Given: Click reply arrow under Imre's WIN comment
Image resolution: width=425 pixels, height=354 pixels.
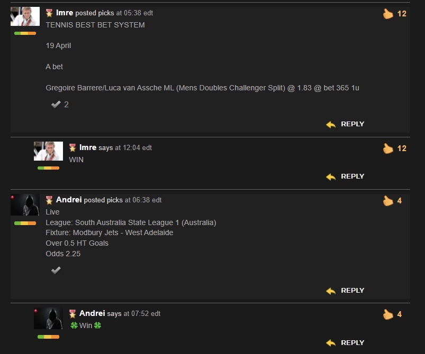Looking at the screenshot, I should click(331, 176).
